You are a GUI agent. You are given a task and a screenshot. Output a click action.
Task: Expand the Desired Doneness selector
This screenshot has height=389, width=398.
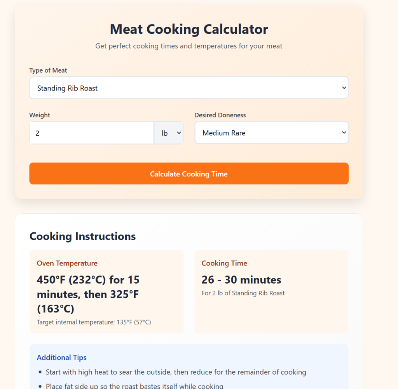271,133
